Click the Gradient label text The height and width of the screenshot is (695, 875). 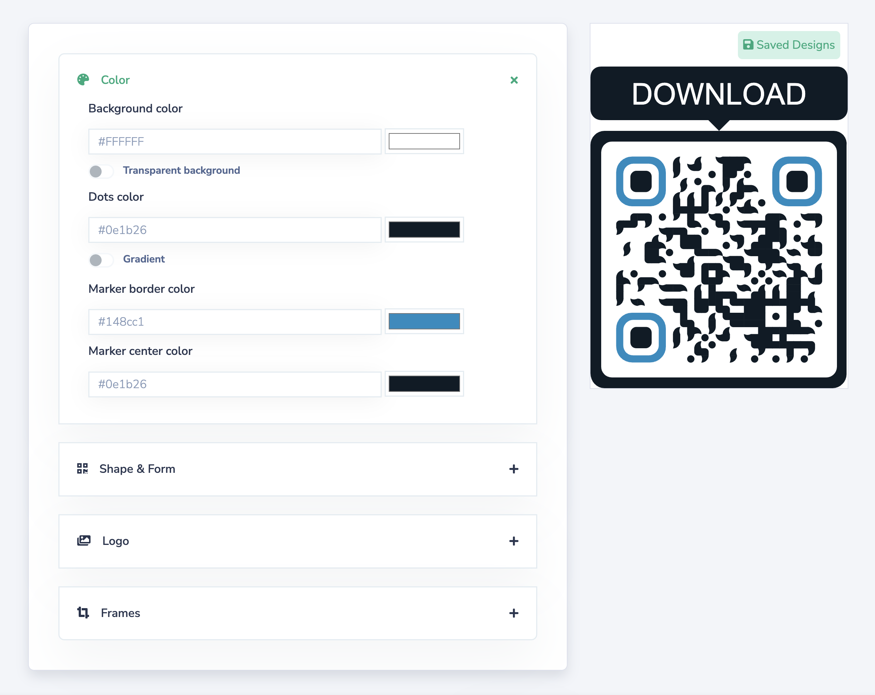point(144,259)
